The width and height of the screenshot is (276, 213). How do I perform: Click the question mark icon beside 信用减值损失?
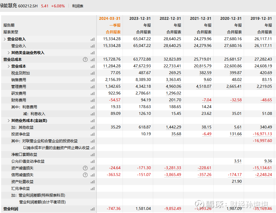pyautogui.click(x=85, y=175)
